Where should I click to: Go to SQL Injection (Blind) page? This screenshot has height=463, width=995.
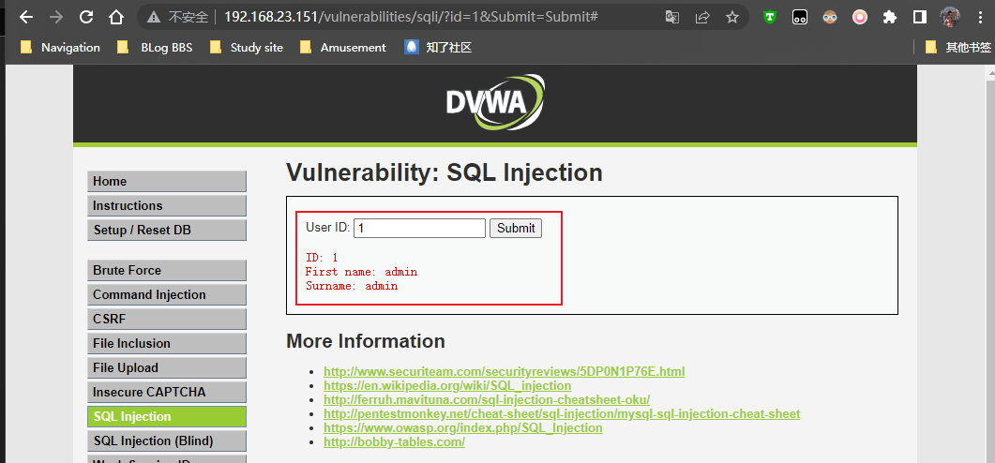coord(167,441)
